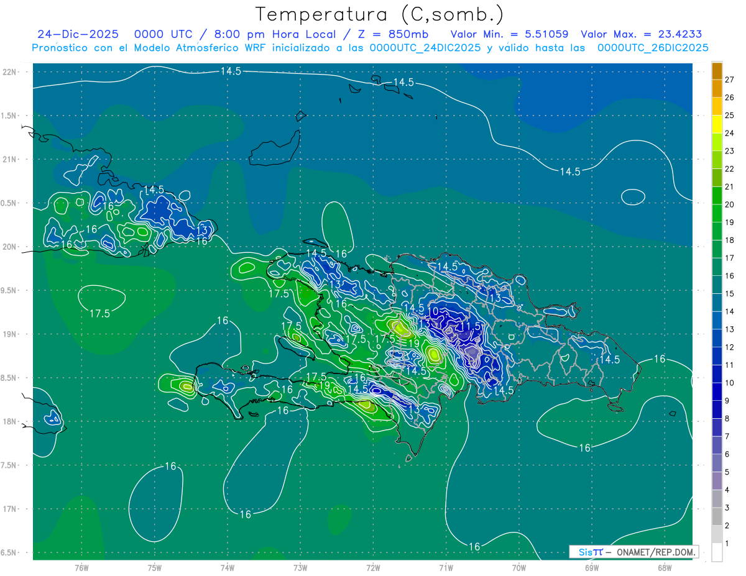Click the legend value "15"
Viewport: 746px width, 576px height.
[x=730, y=294]
